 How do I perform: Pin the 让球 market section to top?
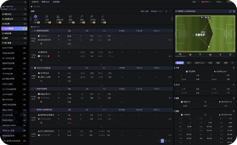234,68
